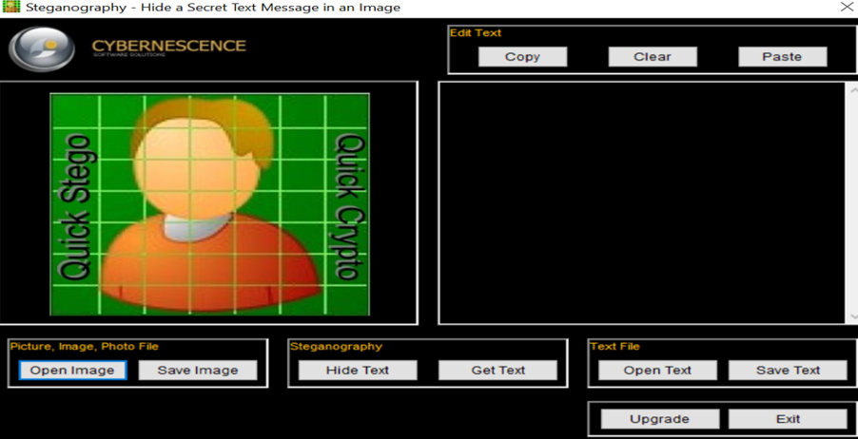The image size is (858, 439).
Task: Clear the secret text message
Action: click(653, 57)
